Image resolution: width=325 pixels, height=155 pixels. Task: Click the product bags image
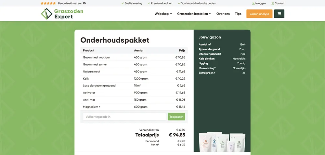click(222, 141)
